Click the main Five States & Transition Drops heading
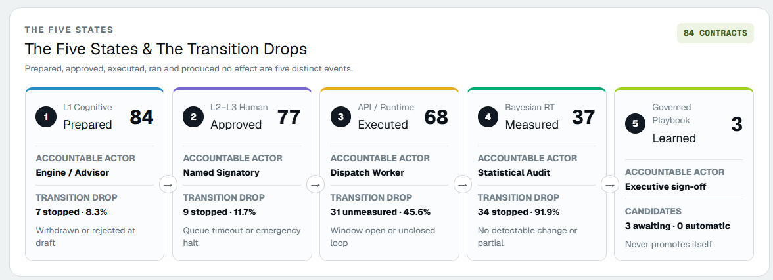The height and width of the screenshot is (280, 773). click(x=166, y=49)
